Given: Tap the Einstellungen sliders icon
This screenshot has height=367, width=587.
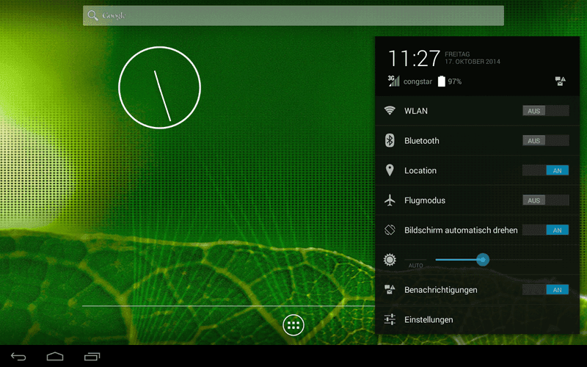Looking at the screenshot, I should click(x=390, y=319).
